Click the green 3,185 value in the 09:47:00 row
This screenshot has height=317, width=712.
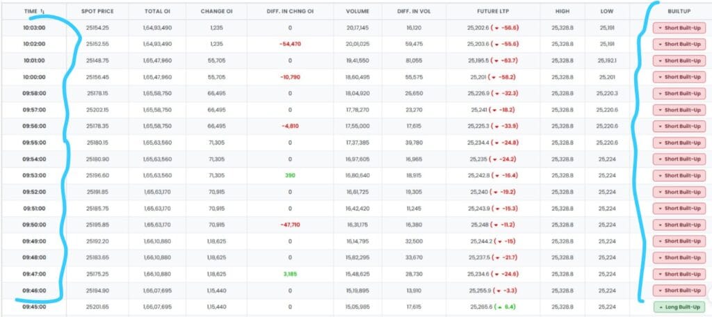289,275
